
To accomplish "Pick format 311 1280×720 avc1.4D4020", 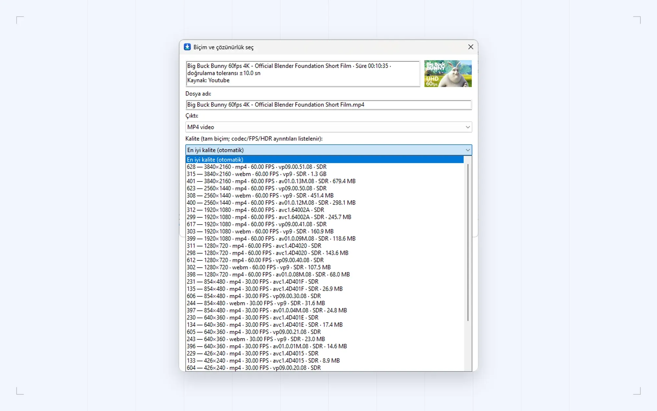I will point(325,246).
